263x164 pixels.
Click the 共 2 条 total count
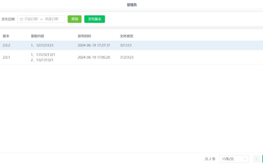[210, 159]
